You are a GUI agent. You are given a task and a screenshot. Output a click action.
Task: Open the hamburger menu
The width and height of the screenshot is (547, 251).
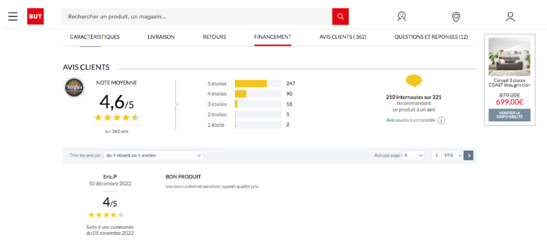[x=13, y=16]
